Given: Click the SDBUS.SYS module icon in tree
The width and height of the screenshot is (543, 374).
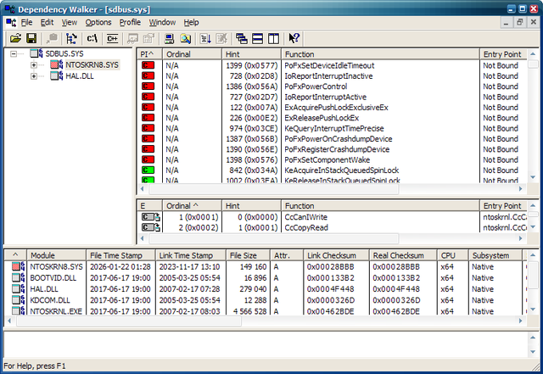Looking at the screenshot, I should click(x=36, y=53).
